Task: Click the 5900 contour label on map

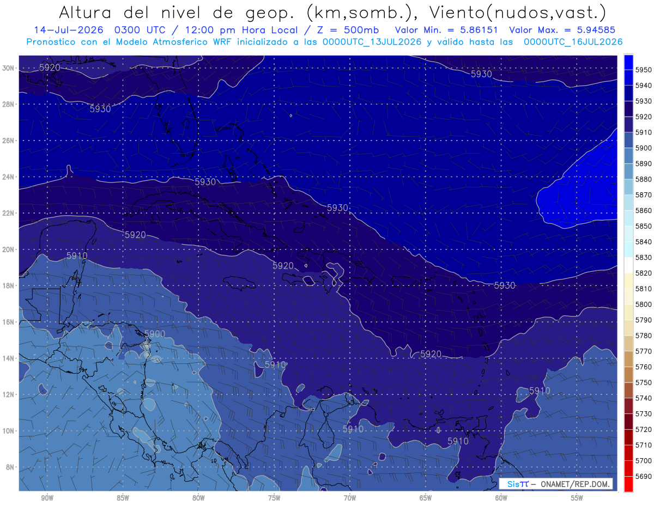Action: click(154, 334)
